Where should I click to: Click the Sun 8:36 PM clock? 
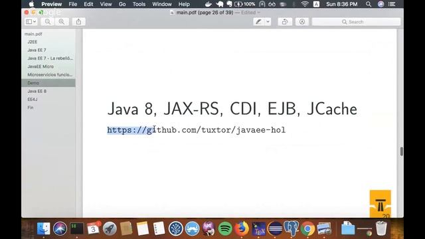(342, 4)
